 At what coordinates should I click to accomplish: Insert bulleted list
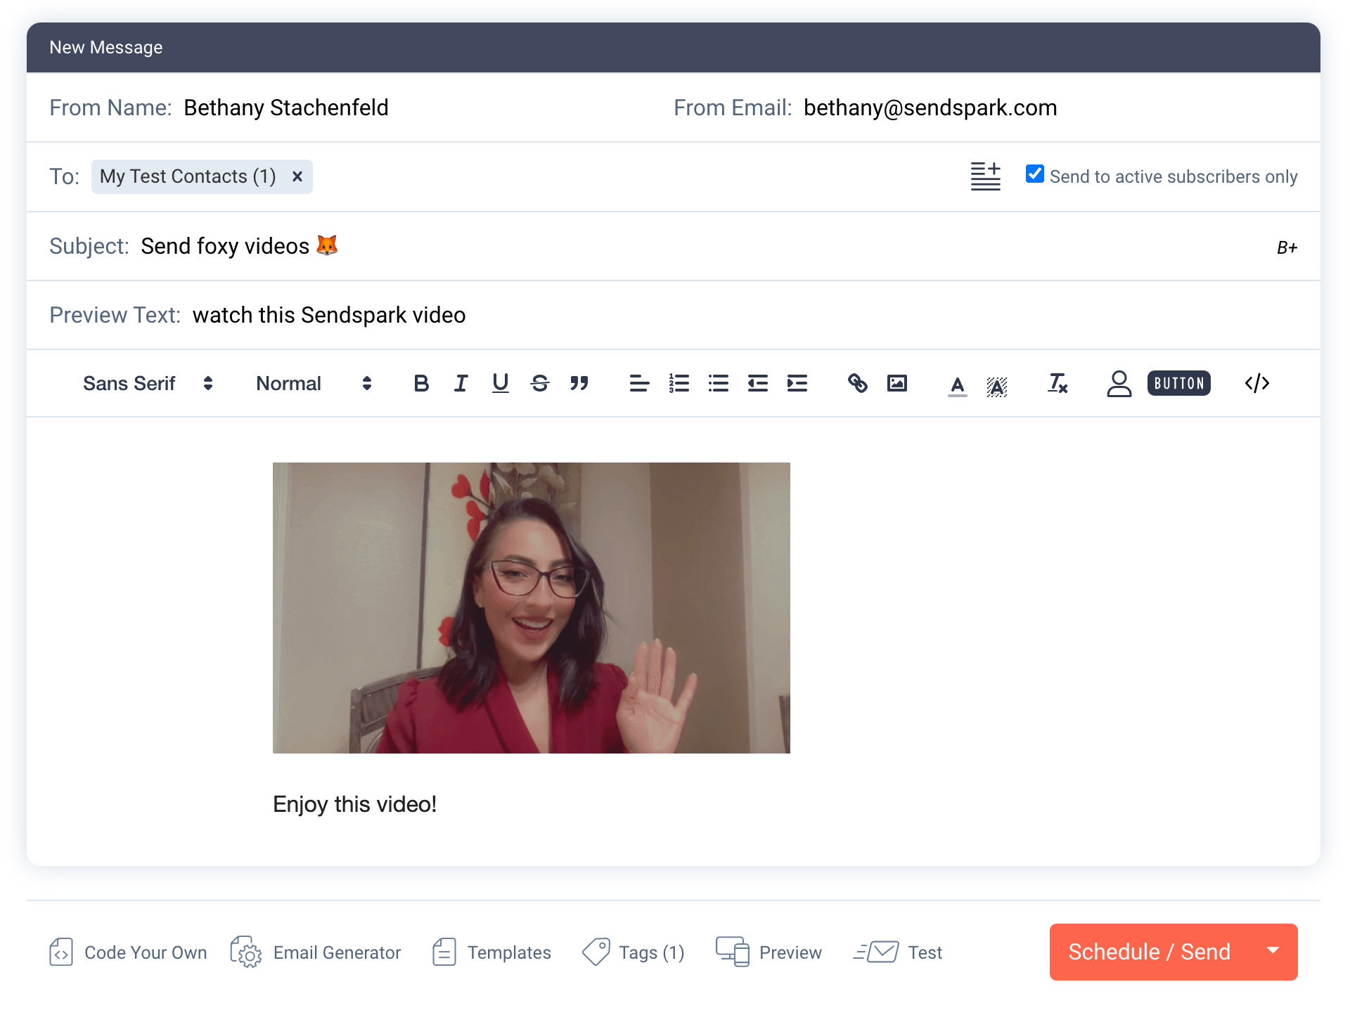(718, 383)
